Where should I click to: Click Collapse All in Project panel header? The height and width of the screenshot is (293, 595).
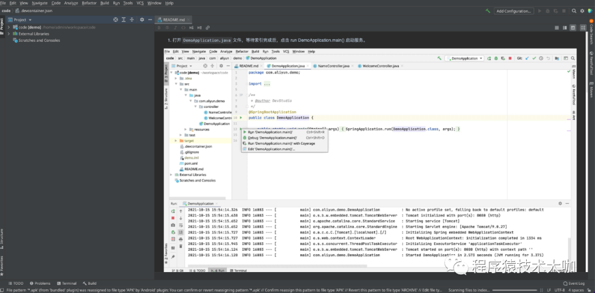(132, 20)
